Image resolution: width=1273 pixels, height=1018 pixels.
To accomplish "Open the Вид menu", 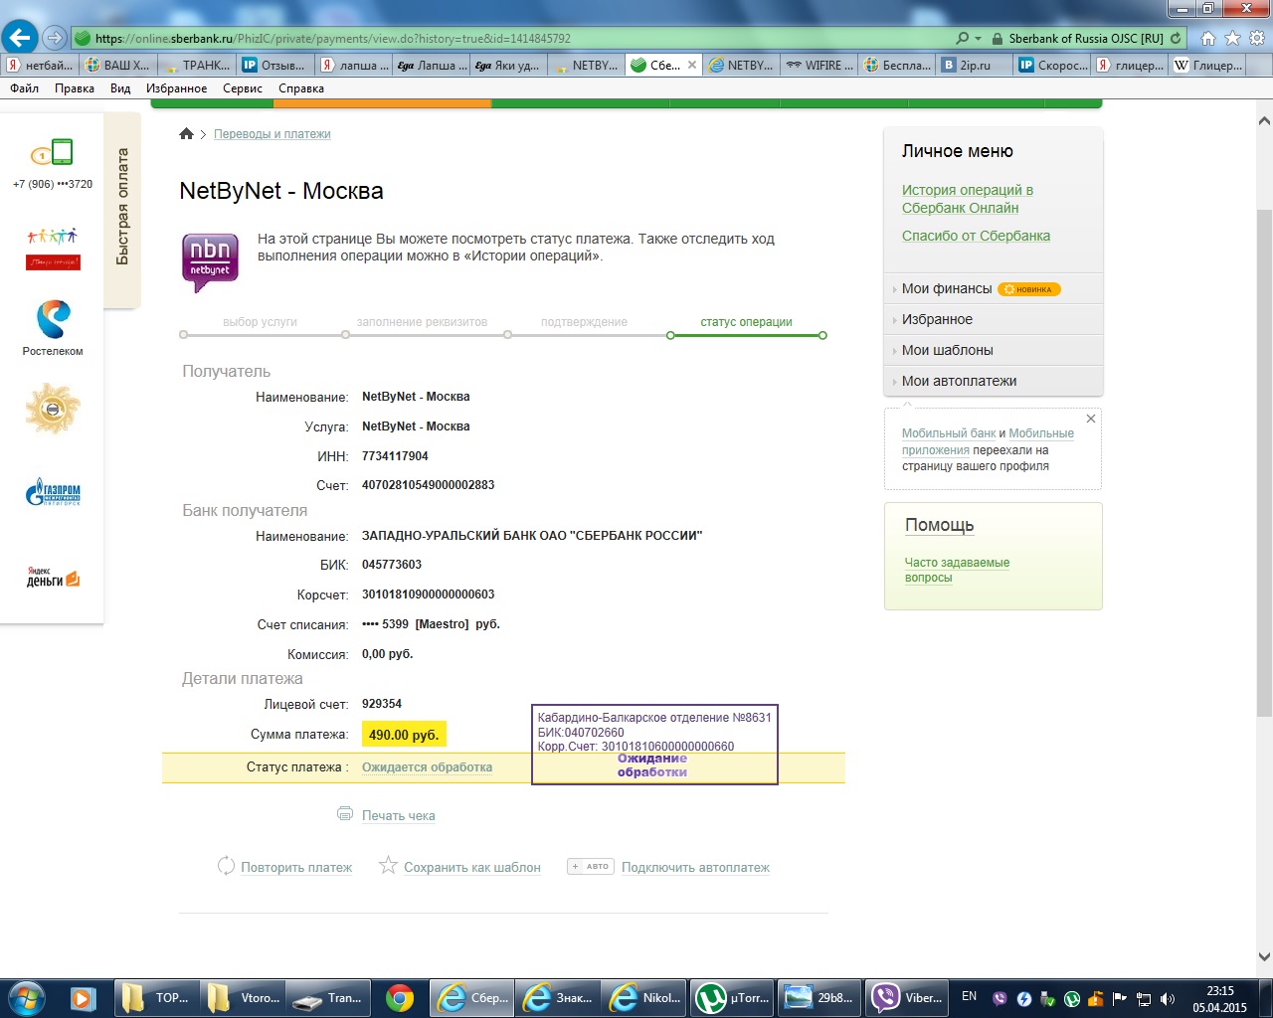I will (x=120, y=88).
